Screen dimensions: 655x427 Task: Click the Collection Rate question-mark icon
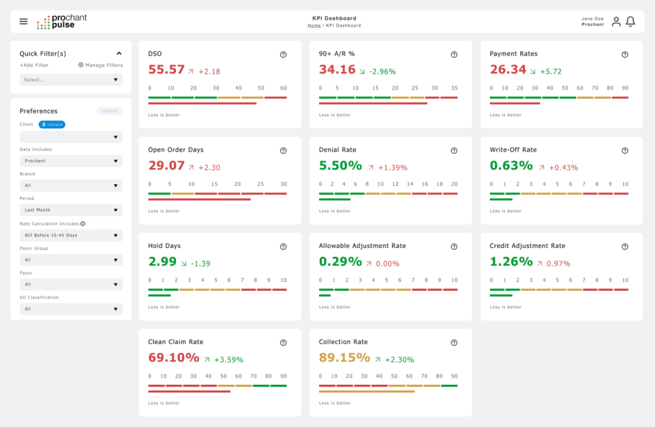pos(454,343)
